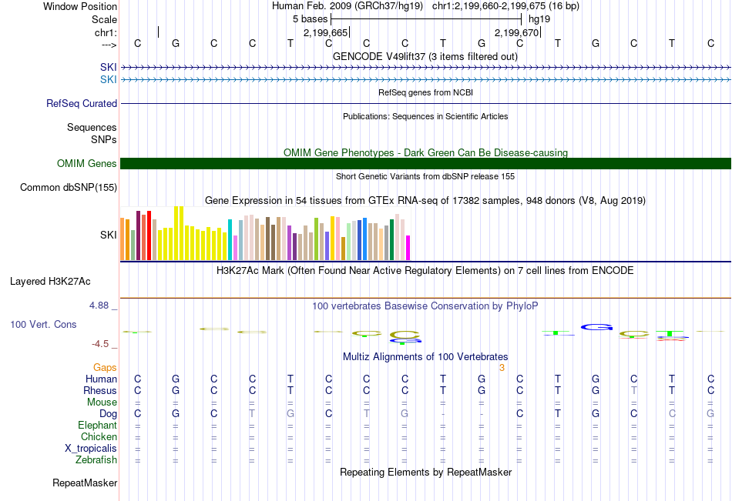Click the Common dbSNP(155) track label
The image size is (732, 501).
(69, 188)
